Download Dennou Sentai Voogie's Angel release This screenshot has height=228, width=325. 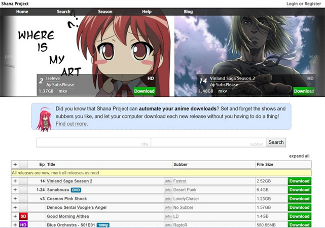tap(300, 207)
